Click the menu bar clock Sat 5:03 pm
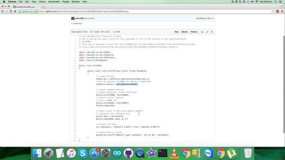This screenshot has height=160, width=285. [x=266, y=2]
